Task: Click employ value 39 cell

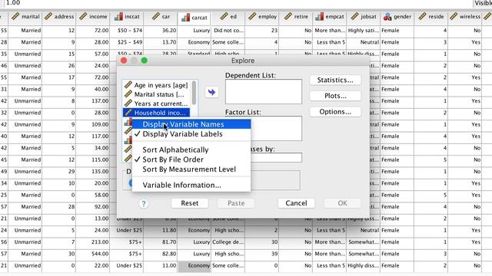Action: 262,254
